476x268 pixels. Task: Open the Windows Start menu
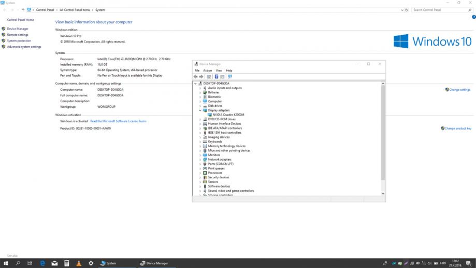click(6, 263)
